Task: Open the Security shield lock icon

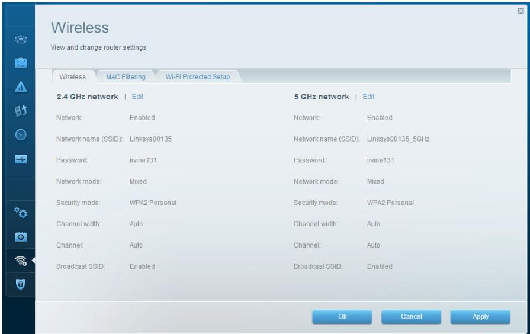Action: click(x=21, y=284)
